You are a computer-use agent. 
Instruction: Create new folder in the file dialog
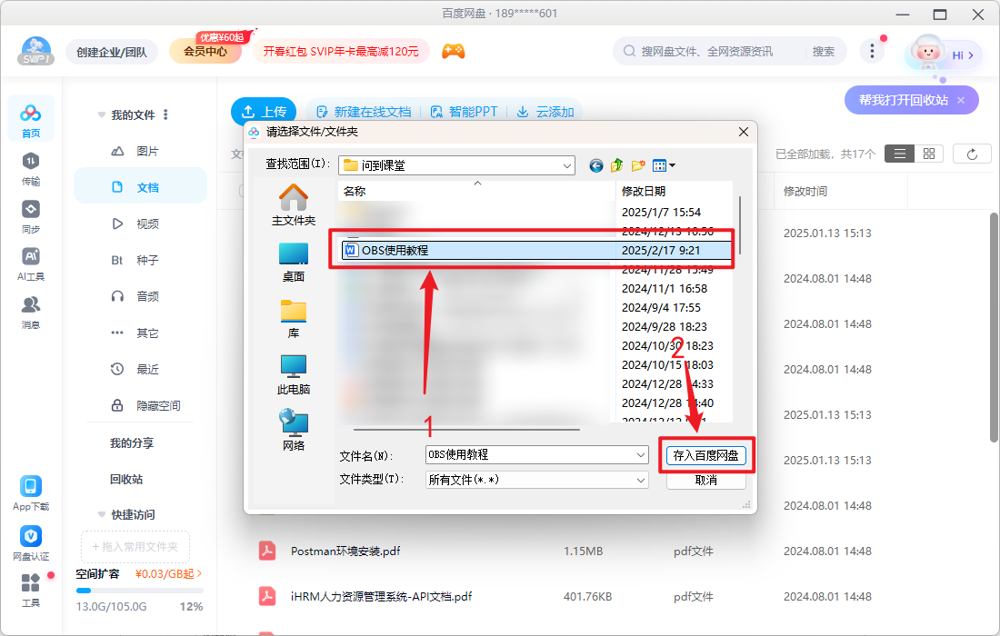638,165
